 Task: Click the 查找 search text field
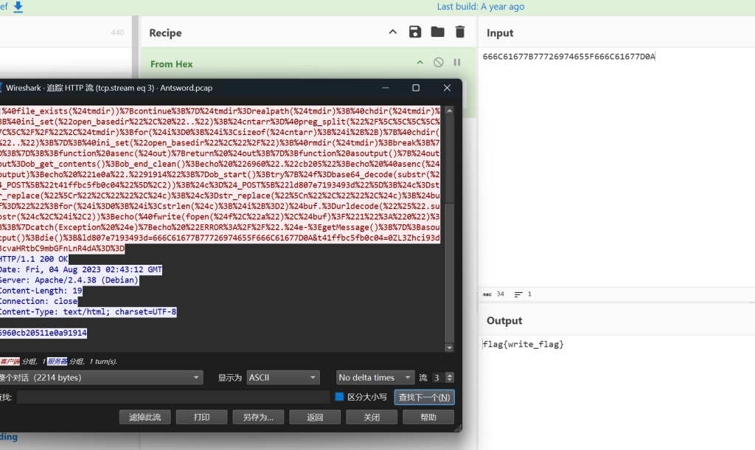[x=173, y=397]
